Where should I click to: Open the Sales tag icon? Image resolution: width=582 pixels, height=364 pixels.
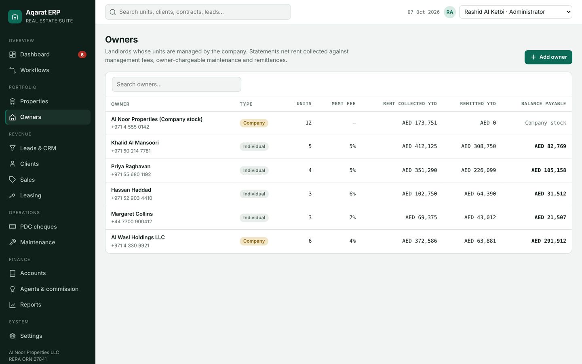pyautogui.click(x=13, y=180)
